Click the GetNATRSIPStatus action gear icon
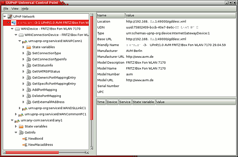Screen dimensions: 238x157 [29, 72]
